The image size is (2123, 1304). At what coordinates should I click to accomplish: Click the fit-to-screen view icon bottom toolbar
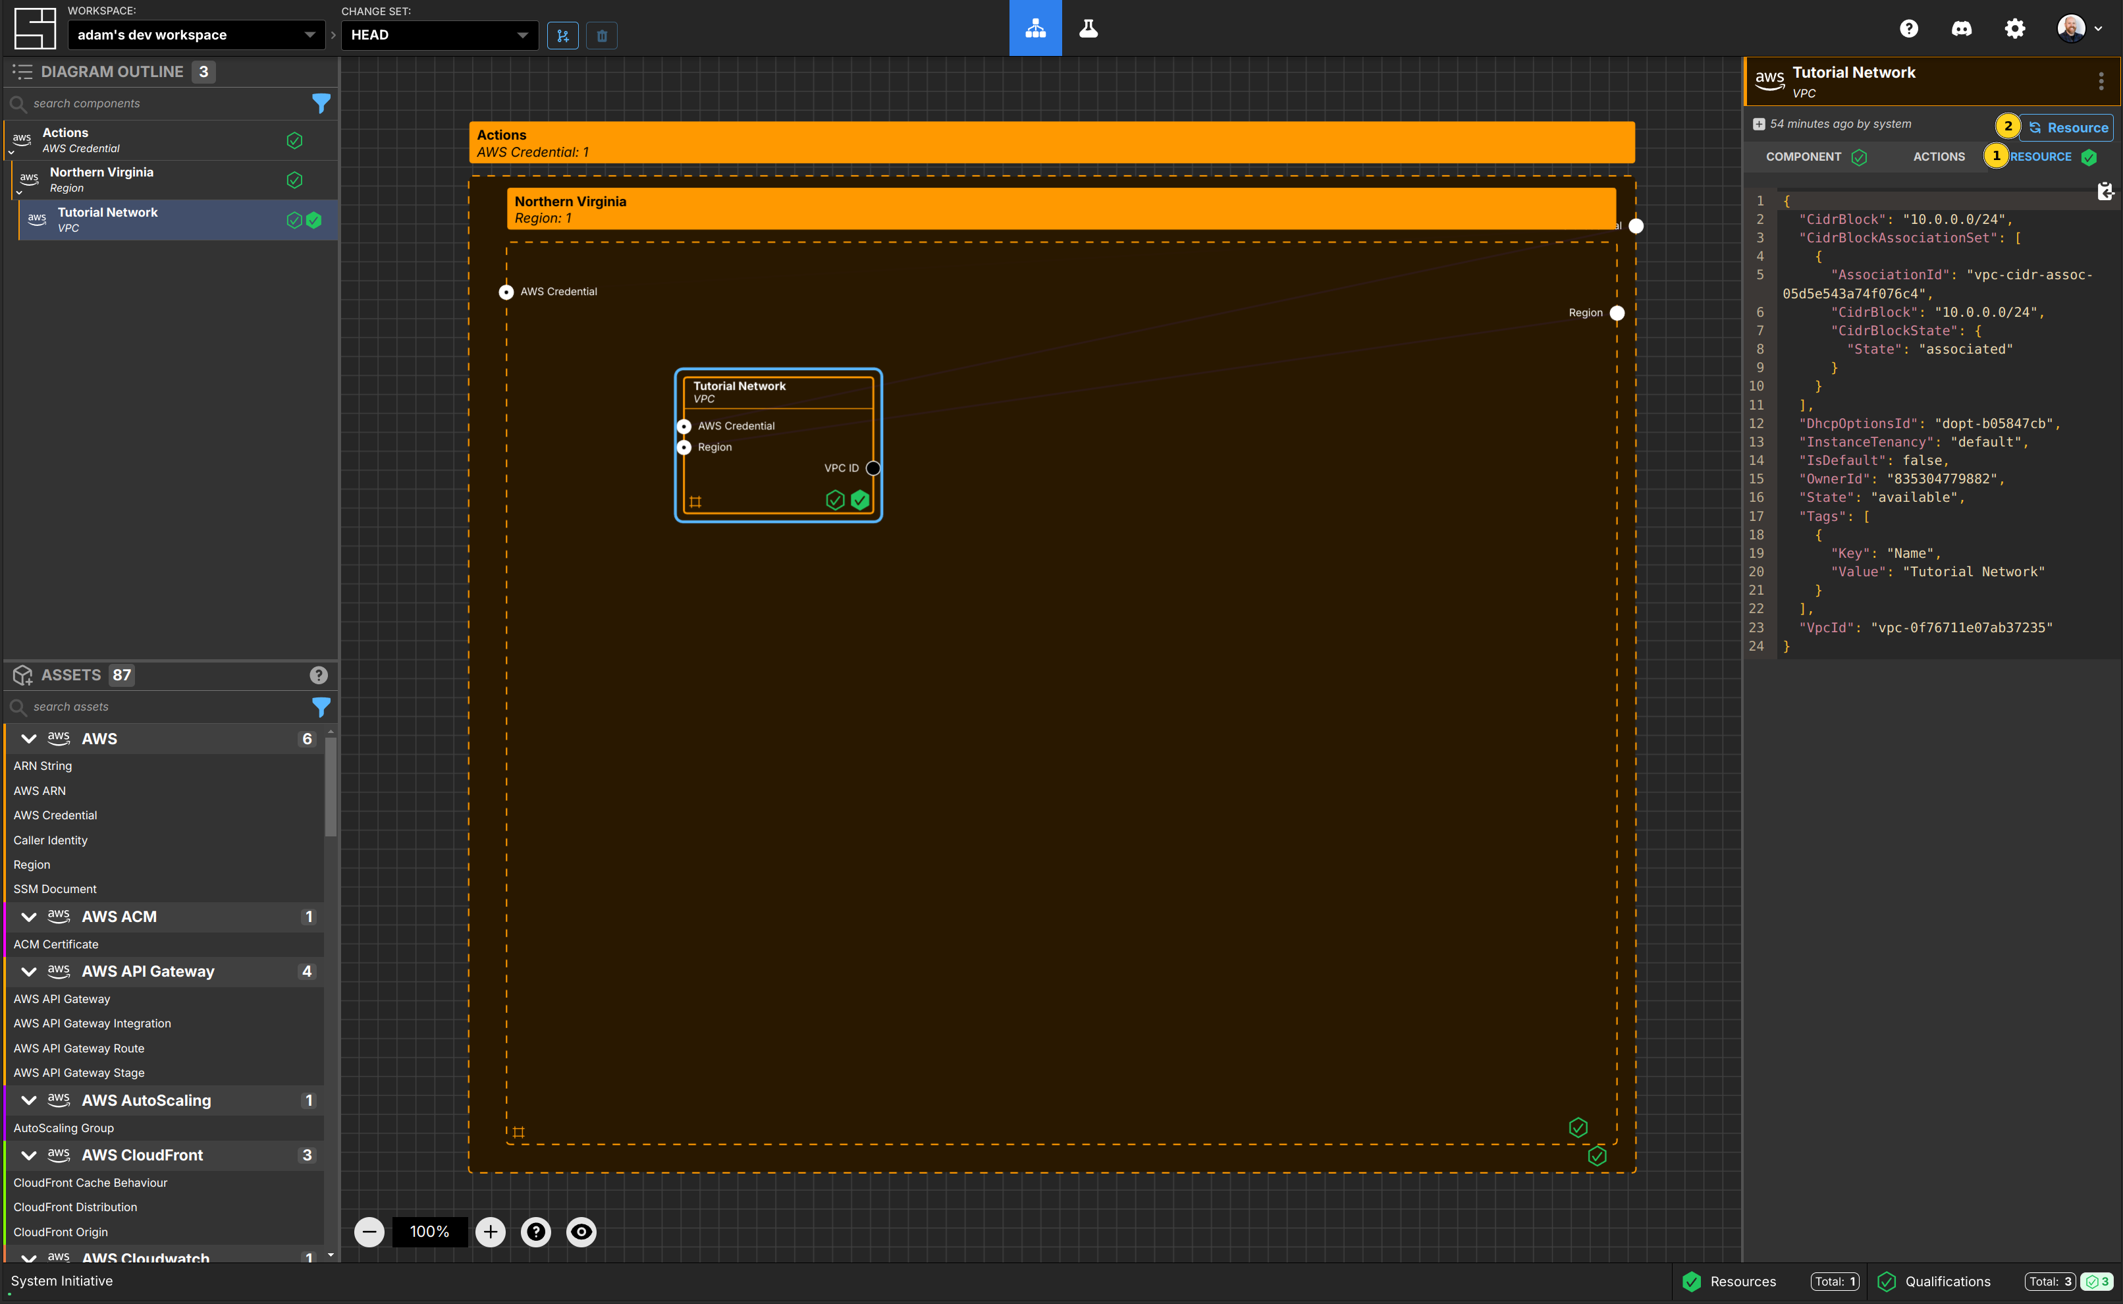click(x=581, y=1231)
